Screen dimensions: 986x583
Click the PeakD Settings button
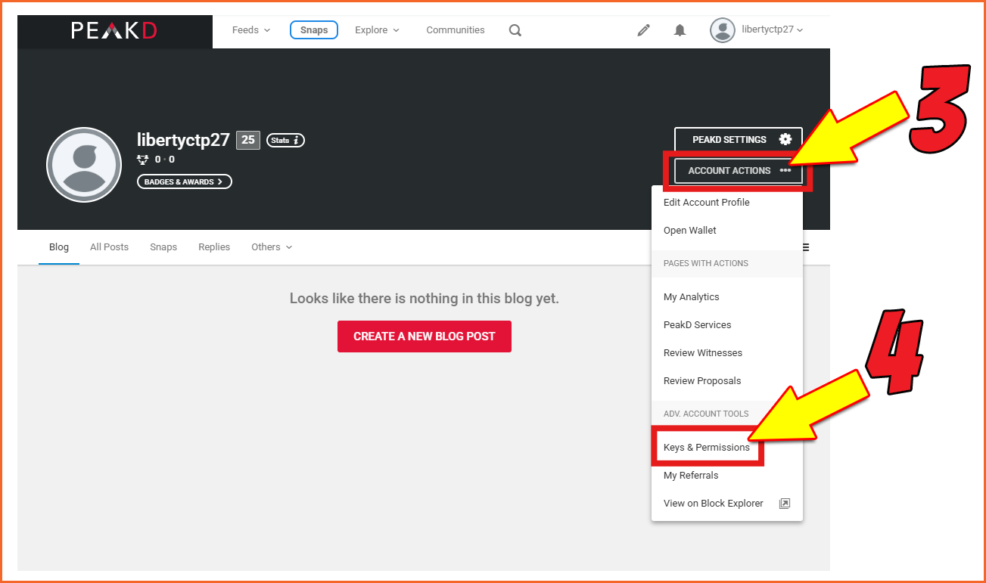pyautogui.click(x=739, y=140)
